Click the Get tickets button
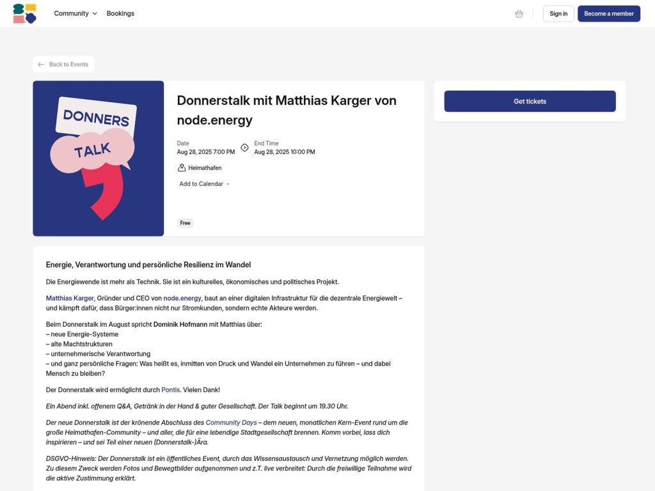Viewport: 655px width, 491px height. [x=529, y=101]
